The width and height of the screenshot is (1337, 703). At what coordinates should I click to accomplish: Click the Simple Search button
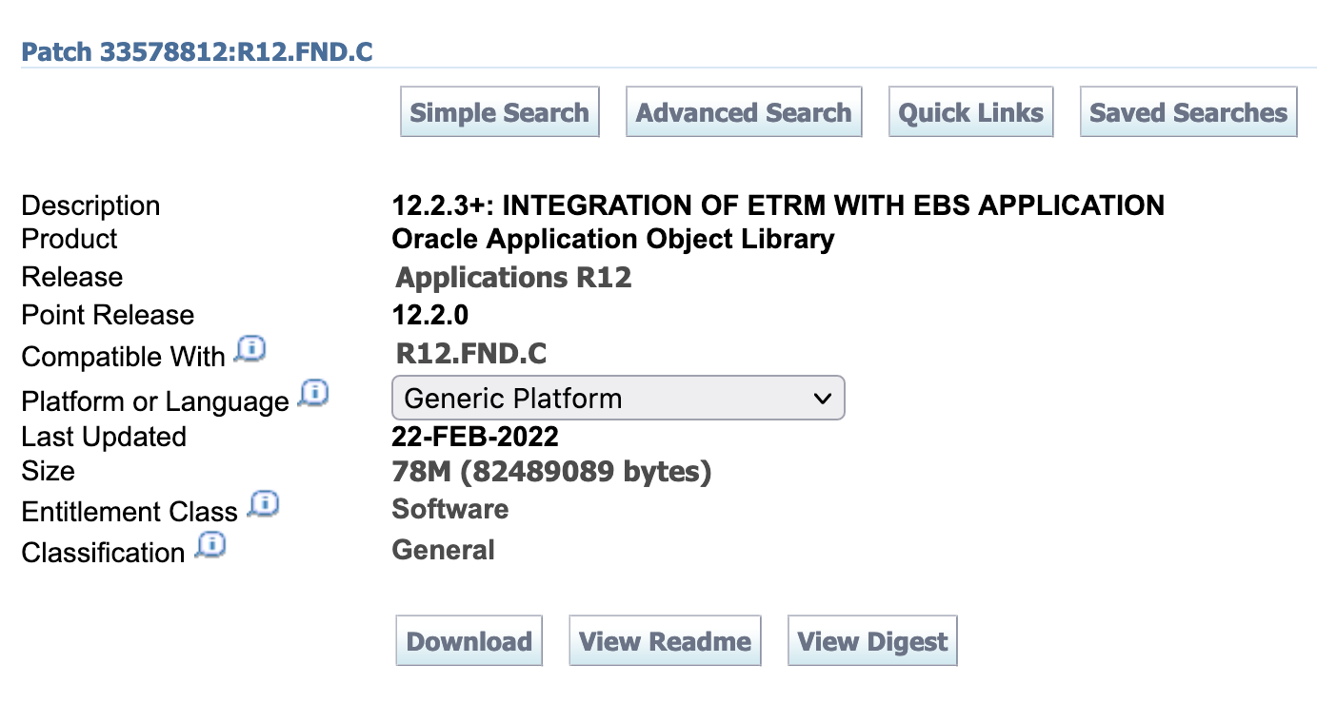(x=499, y=112)
